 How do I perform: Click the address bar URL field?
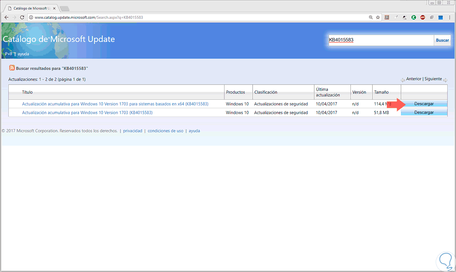coord(198,17)
